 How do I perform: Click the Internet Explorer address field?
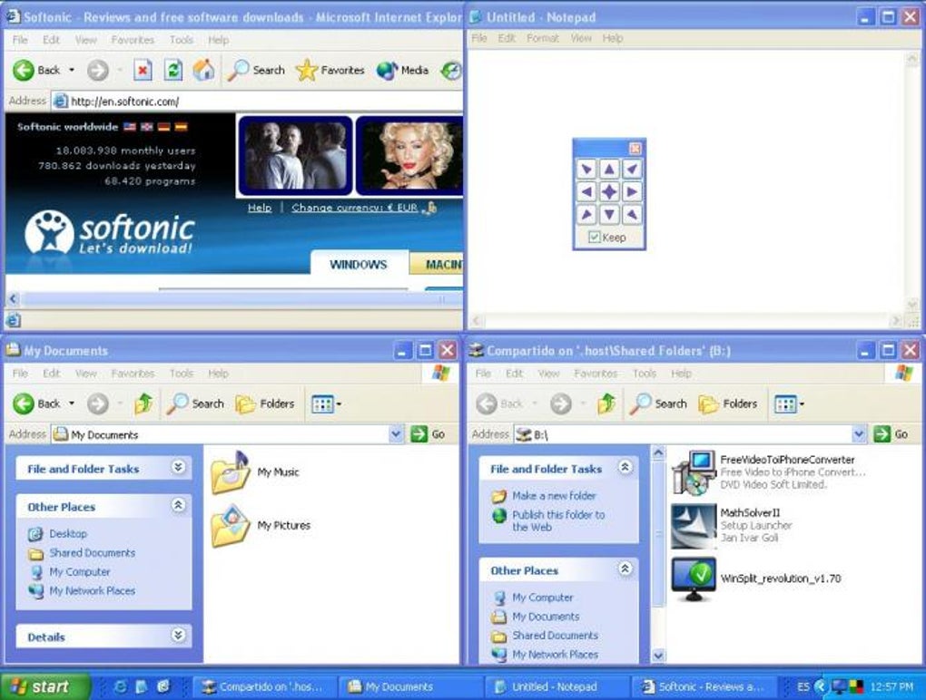258,102
